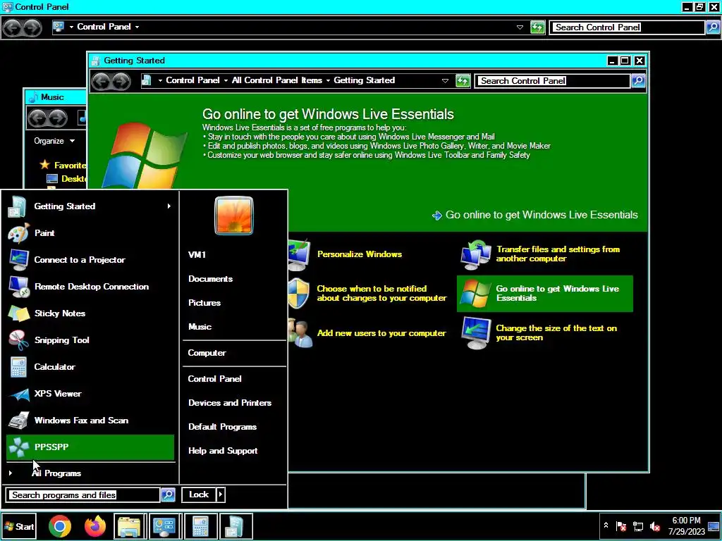Click the Start button
Image resolution: width=722 pixels, height=541 pixels.
coord(19,526)
